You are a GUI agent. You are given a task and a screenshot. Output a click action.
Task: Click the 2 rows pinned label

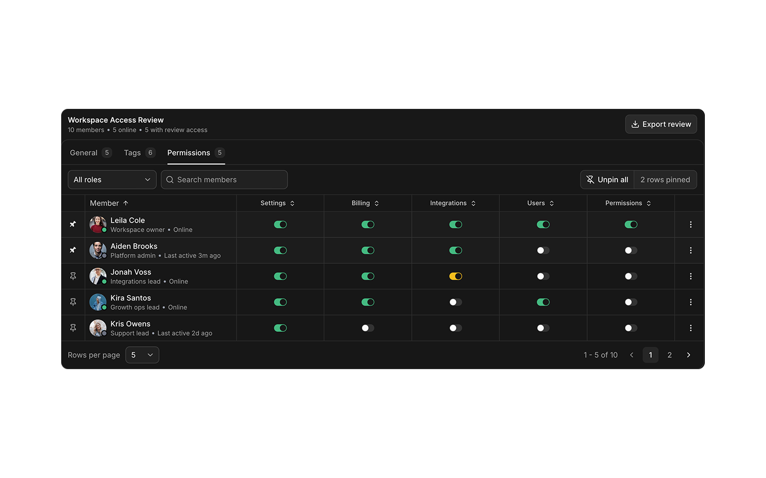click(665, 180)
